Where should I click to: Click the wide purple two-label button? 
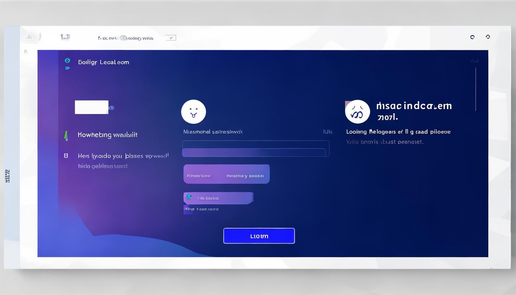click(227, 174)
